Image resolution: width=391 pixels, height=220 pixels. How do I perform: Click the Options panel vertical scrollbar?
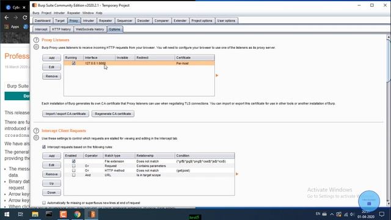click(389, 61)
